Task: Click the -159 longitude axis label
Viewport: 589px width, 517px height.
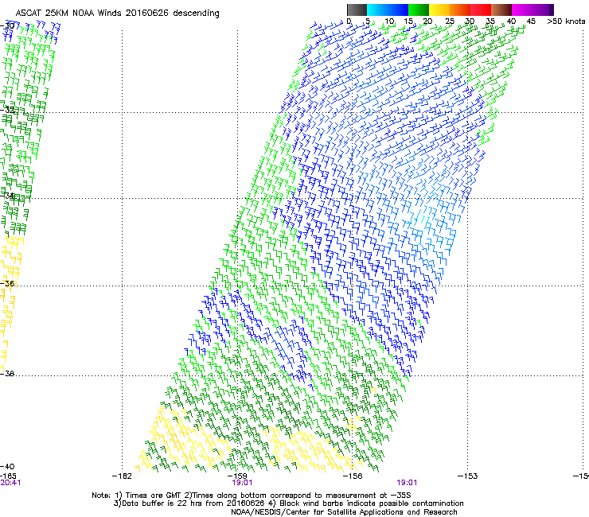Action: pos(237,476)
